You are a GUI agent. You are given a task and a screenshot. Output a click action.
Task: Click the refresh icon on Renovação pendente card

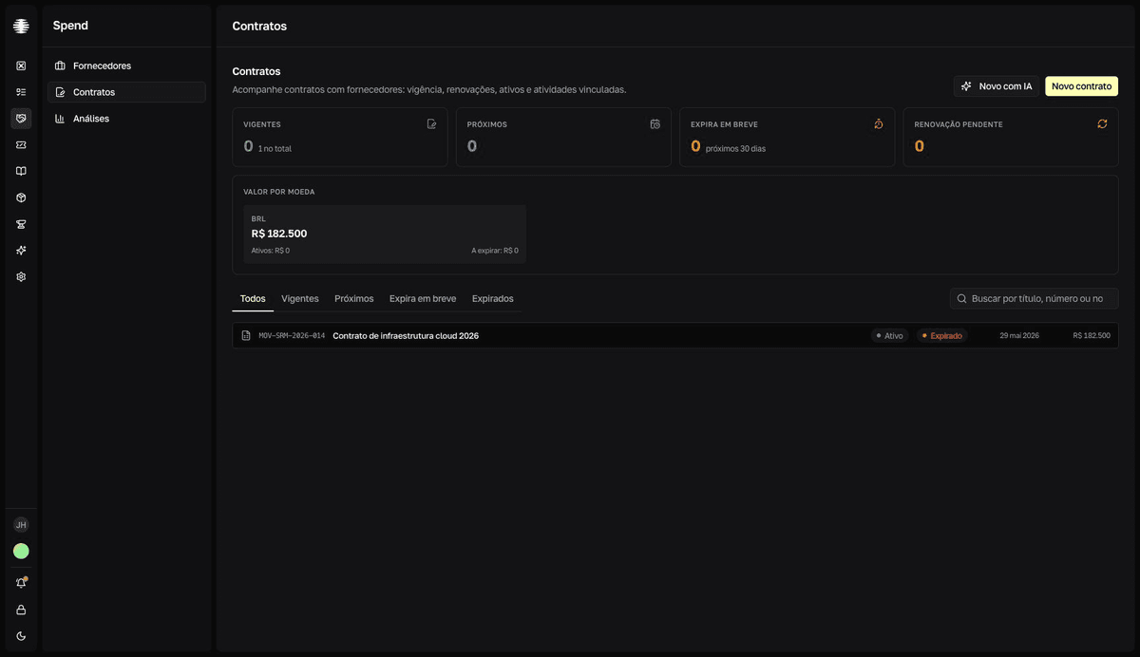click(1102, 124)
